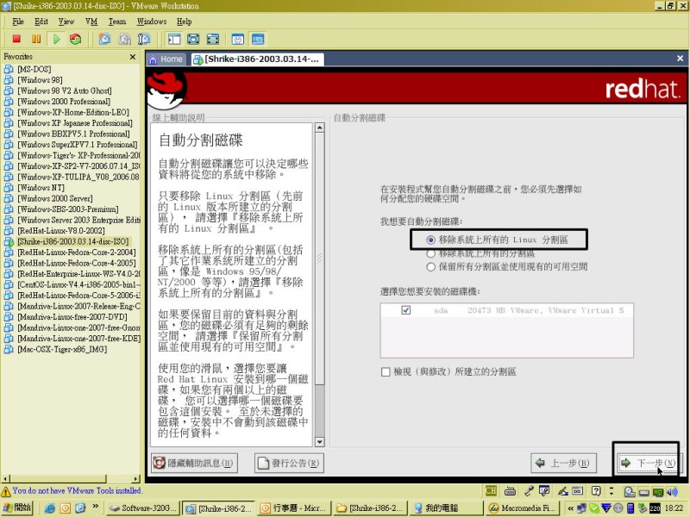Click the help question mark icon in language bar
Viewport: 690px width, 517px height.
[x=596, y=491]
